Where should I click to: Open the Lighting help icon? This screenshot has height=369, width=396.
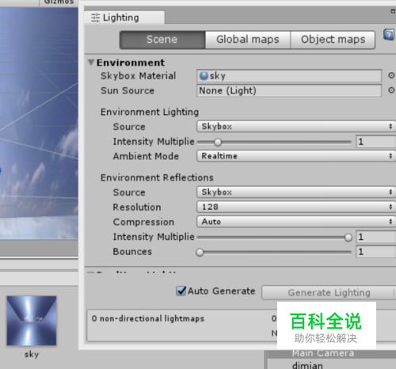click(x=389, y=35)
